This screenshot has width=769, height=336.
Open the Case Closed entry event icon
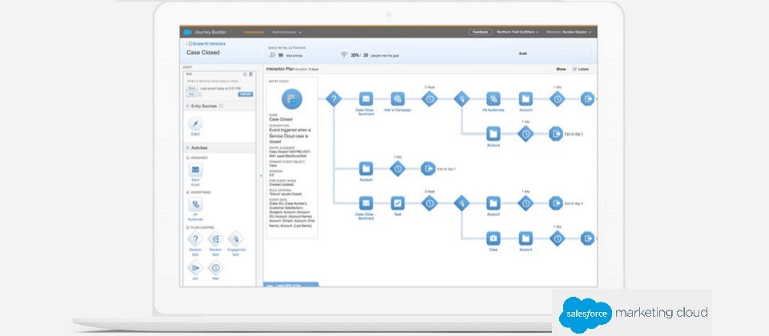pyautogui.click(x=292, y=99)
